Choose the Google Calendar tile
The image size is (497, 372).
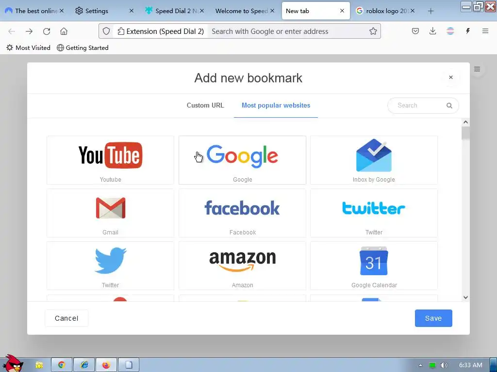[x=374, y=266]
